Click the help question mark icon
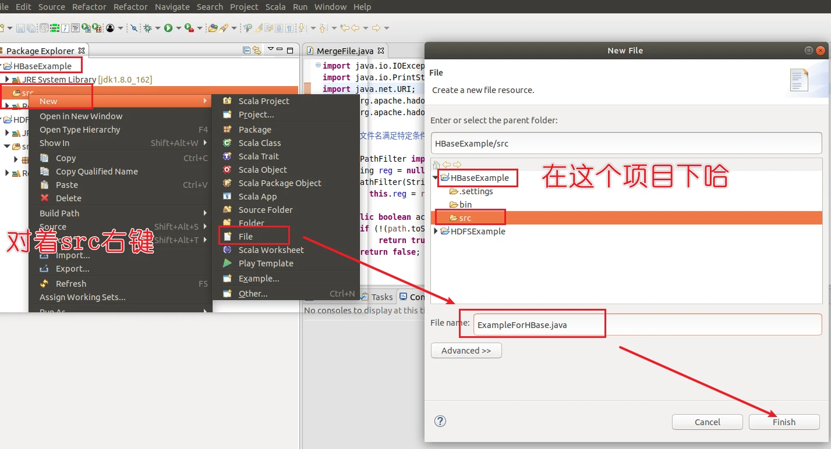The height and width of the screenshot is (449, 831). coord(440,421)
